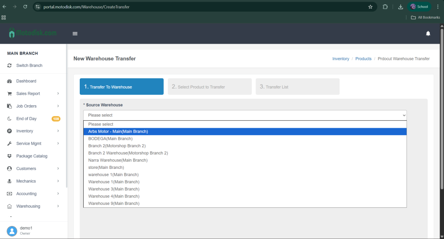The image size is (444, 239).
Task: Click the Switch Branch refresh icon
Action: (10, 66)
